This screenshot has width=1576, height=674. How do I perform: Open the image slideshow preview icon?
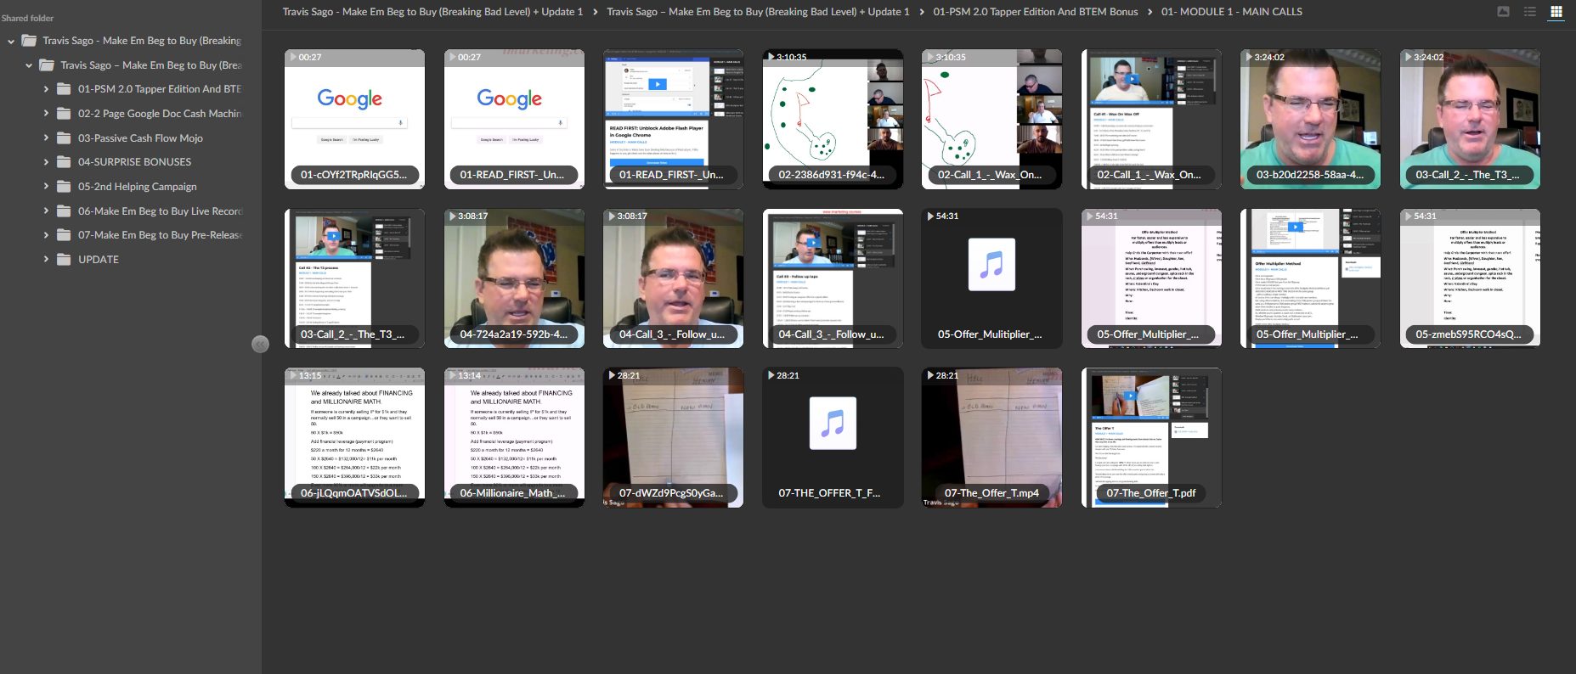(1503, 12)
